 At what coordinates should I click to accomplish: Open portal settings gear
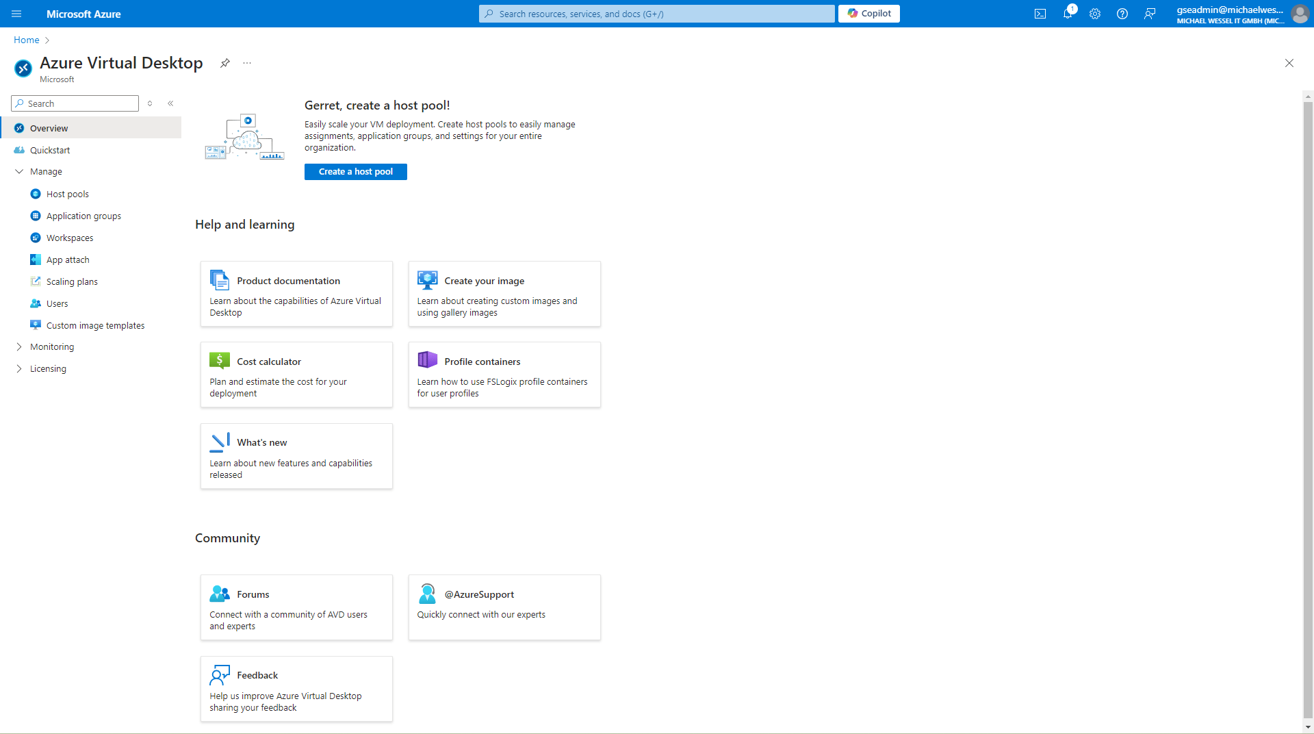point(1095,14)
